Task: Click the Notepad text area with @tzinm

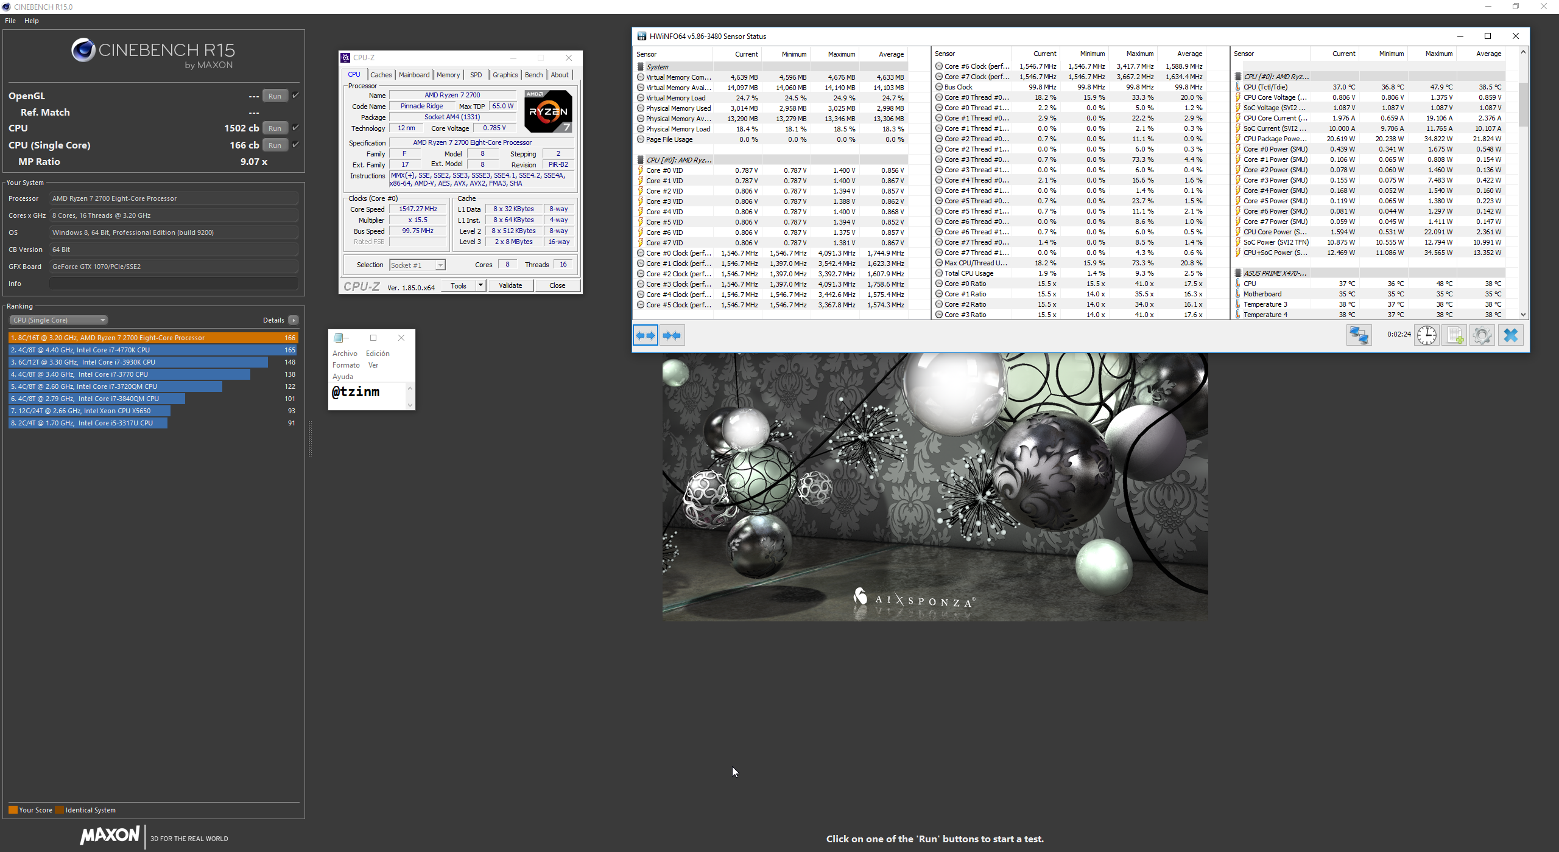Action: click(367, 396)
